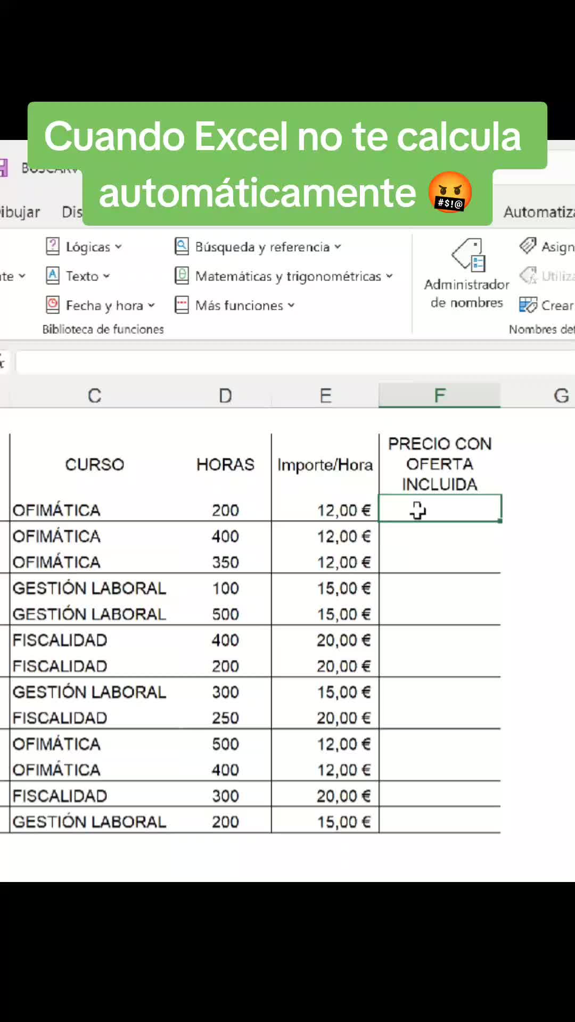This screenshot has width=575, height=1022.
Task: Open the Más funciones icon
Action: pos(182,305)
